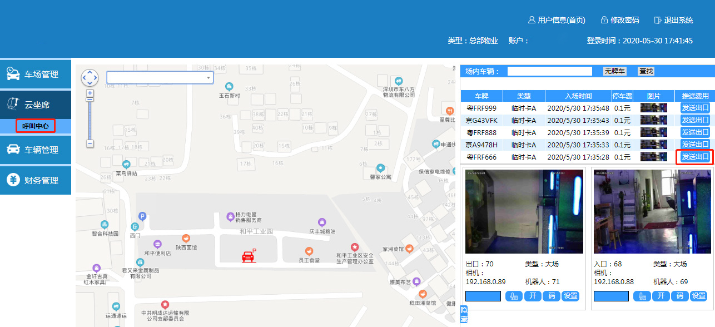This screenshot has width=715, height=327.
Task: Click the 格力电器 map marker icon
Action: (x=231, y=216)
